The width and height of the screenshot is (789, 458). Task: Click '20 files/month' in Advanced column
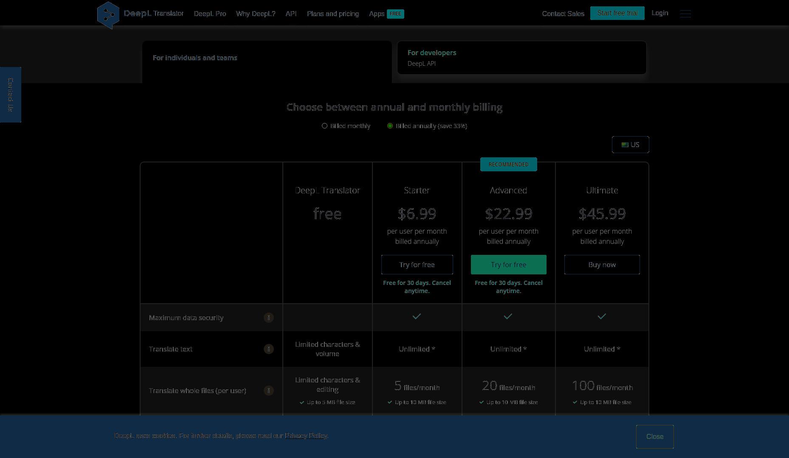tap(508, 386)
